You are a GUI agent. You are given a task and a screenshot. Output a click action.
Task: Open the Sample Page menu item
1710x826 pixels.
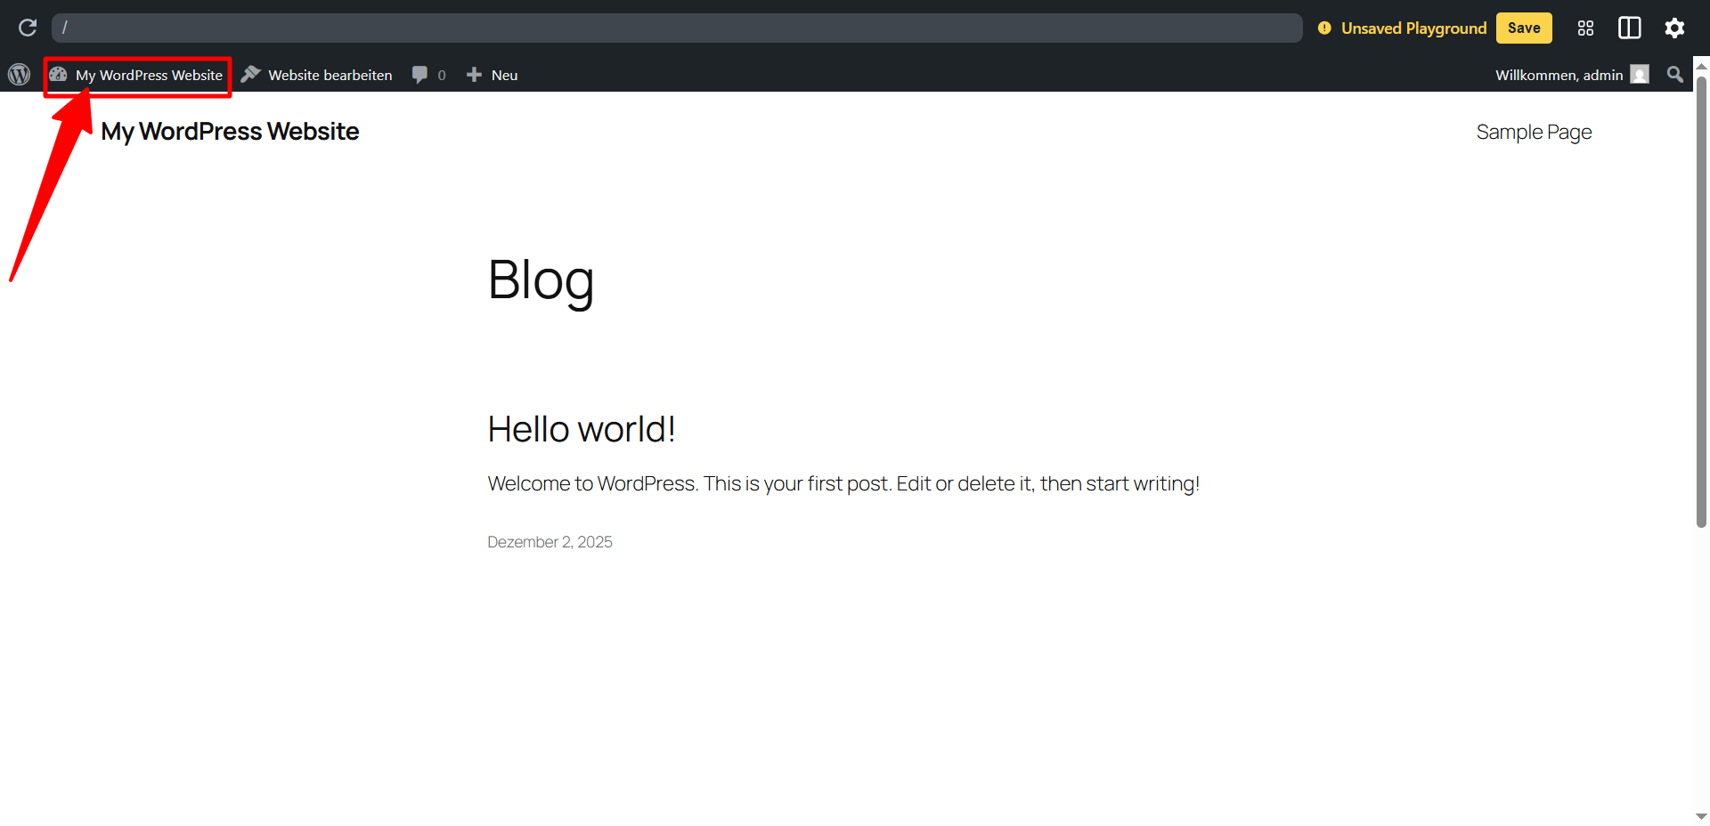pos(1534,131)
